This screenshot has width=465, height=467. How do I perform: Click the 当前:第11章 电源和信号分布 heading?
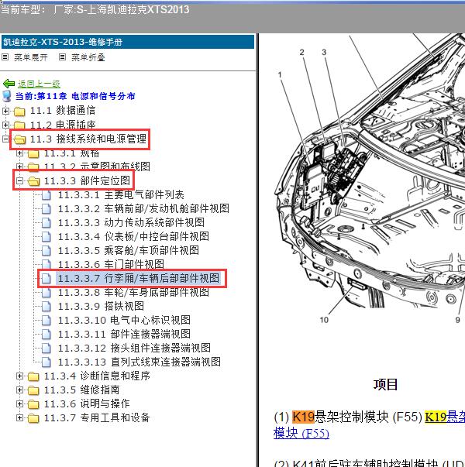[x=75, y=96]
